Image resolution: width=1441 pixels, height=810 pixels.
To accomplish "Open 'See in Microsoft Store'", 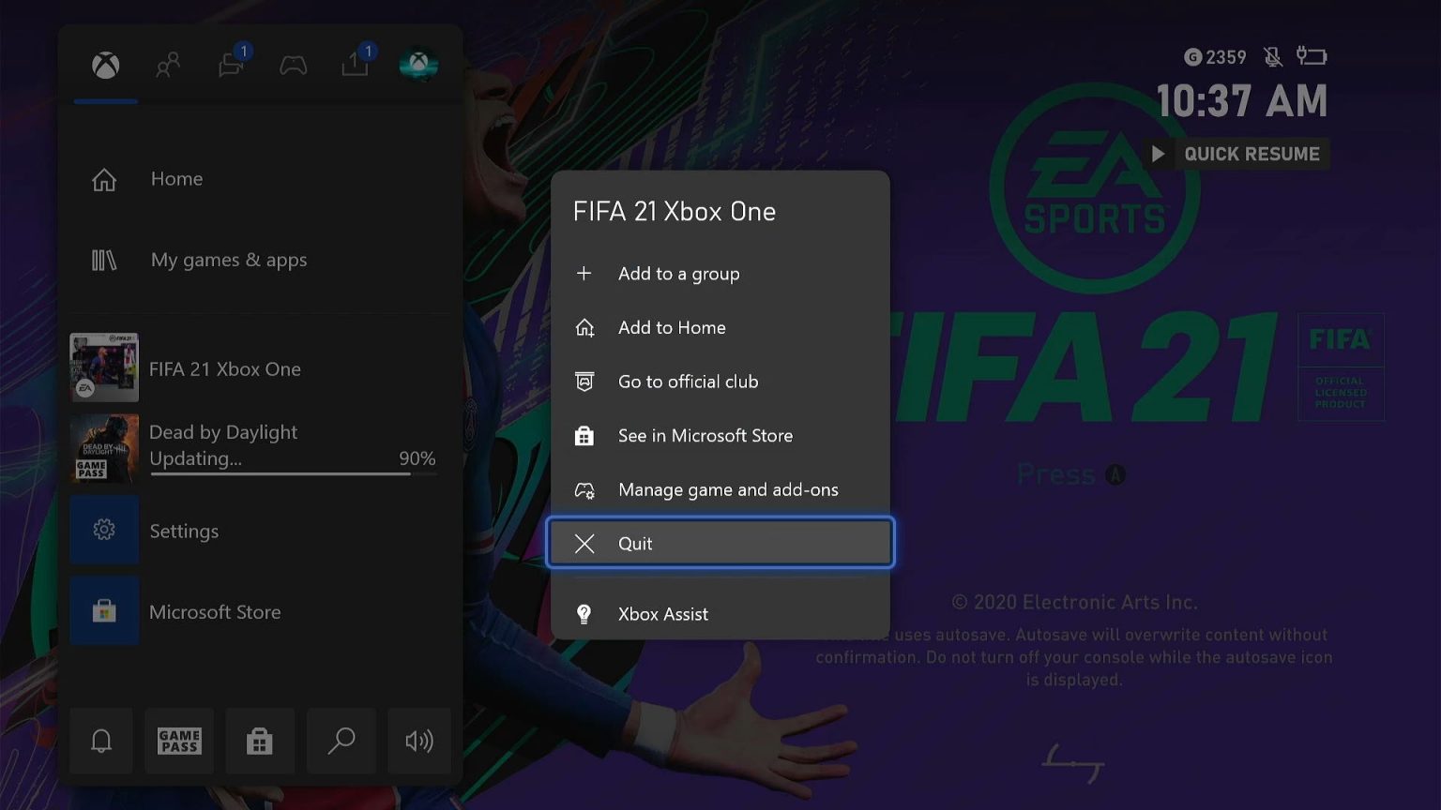I will (705, 435).
